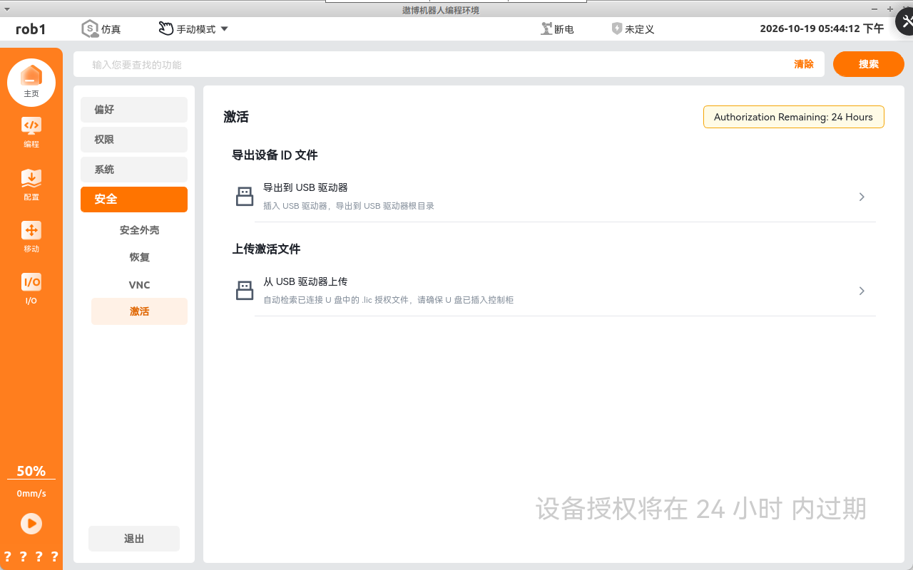The height and width of the screenshot is (570, 913).
Task: Click USB icon beside 导出到 USB 驱动器
Action: [245, 197]
